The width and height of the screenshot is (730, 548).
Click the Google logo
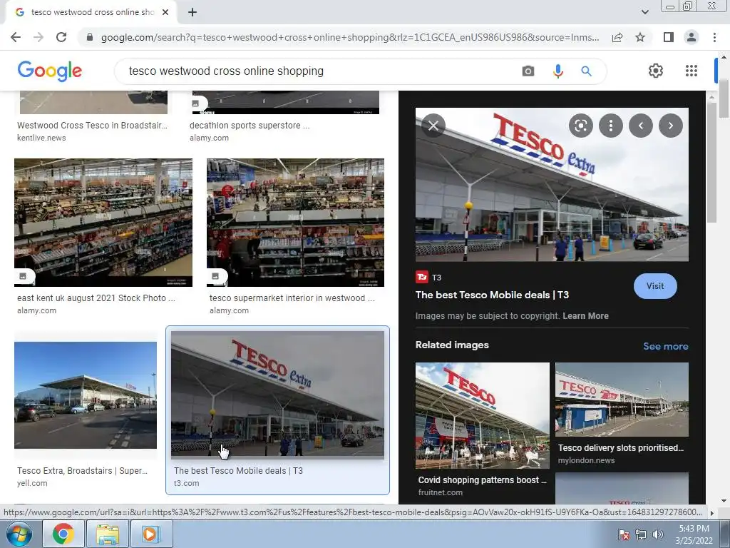pyautogui.click(x=50, y=71)
